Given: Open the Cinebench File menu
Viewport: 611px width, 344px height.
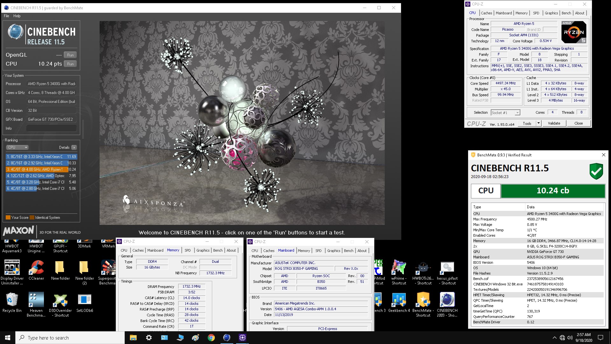Looking at the screenshot, I should pos(6,16).
